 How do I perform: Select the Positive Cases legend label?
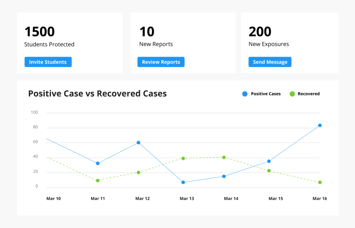(266, 94)
